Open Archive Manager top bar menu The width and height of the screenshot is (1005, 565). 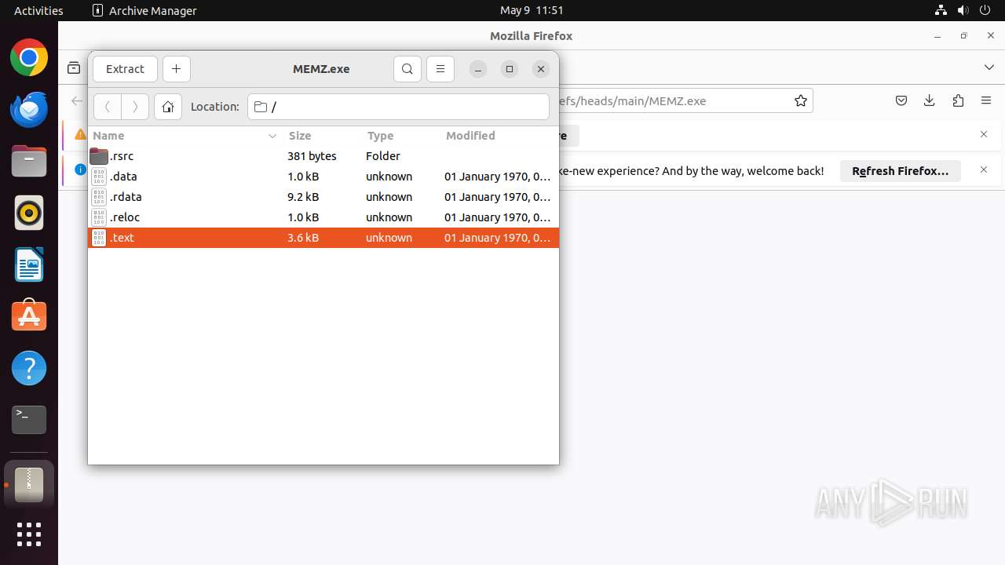click(x=144, y=10)
